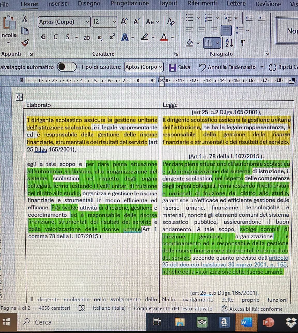Click the line spacing icon

(240, 31)
